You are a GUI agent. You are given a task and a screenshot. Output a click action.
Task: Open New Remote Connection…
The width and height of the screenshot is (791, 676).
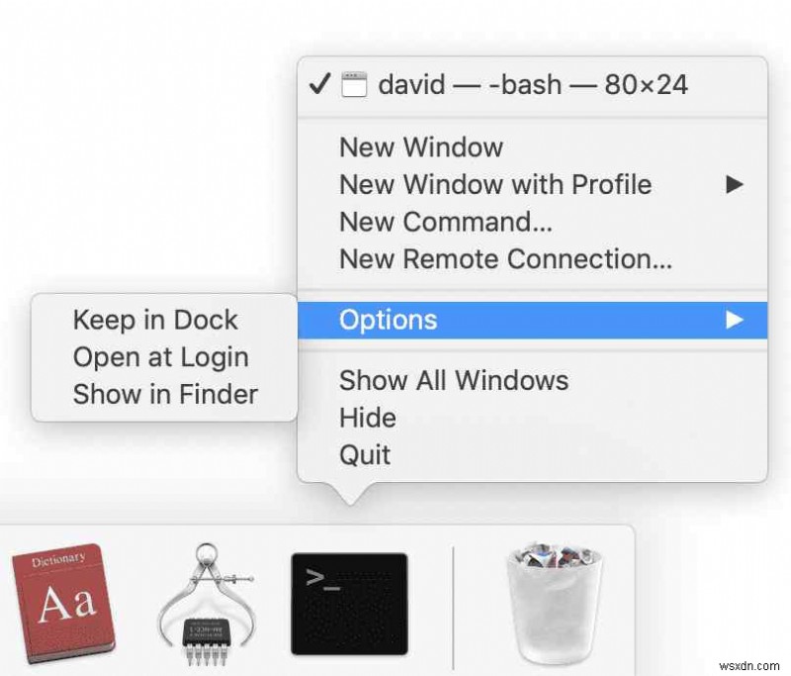(505, 259)
